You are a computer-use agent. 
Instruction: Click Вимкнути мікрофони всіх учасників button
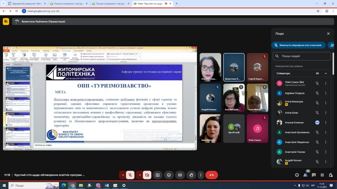point(298,45)
